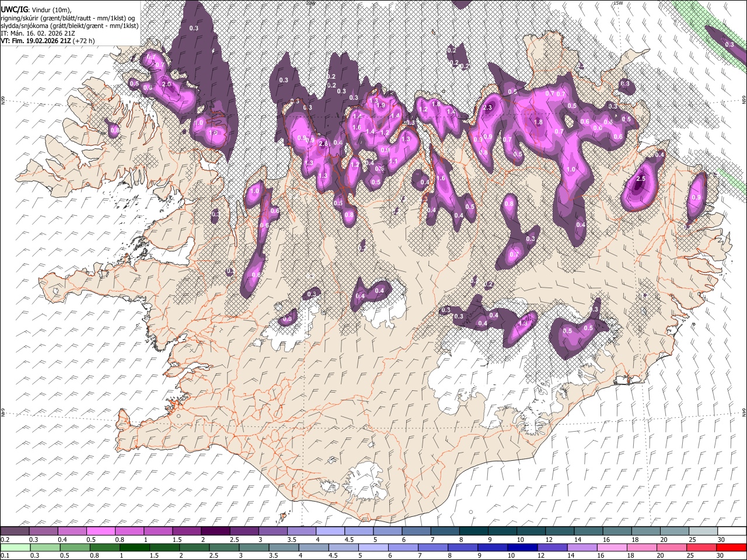747x560 pixels.
Task: Click the 'UWC/IG' title text
Action: click(14, 10)
